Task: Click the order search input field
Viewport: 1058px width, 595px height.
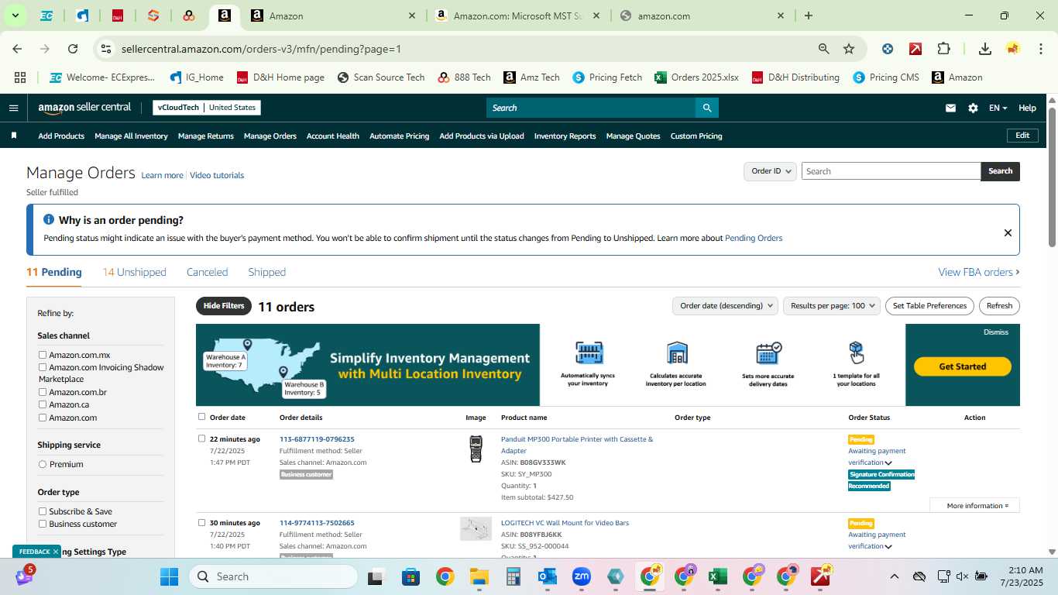Action: coord(891,171)
